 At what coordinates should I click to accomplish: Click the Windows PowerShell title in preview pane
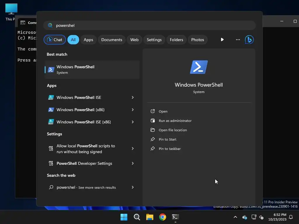click(199, 85)
